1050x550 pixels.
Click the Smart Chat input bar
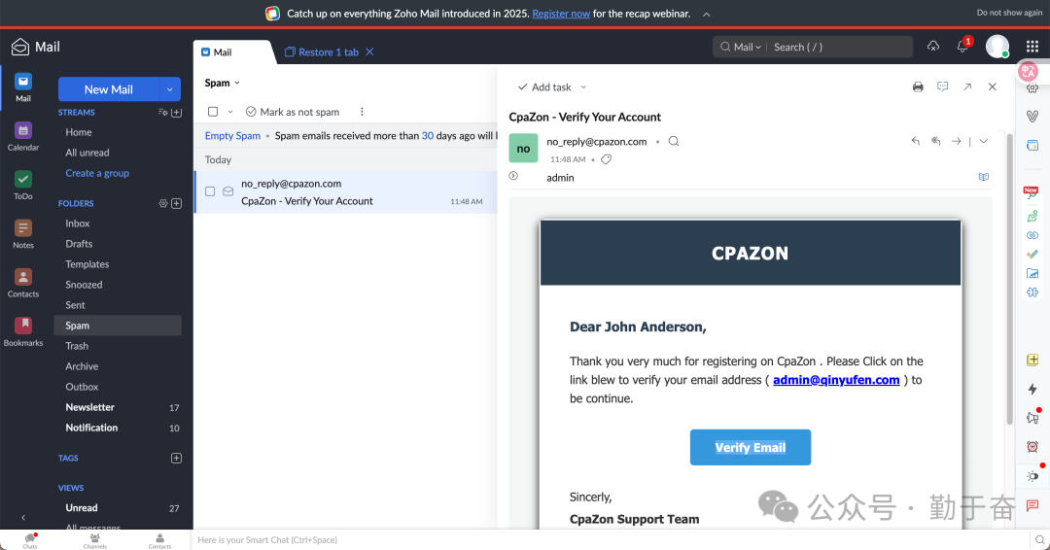[610, 540]
